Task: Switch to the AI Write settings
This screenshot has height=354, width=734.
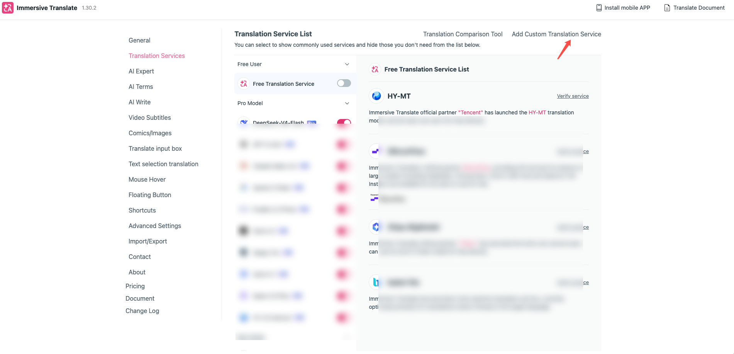Action: (140, 102)
